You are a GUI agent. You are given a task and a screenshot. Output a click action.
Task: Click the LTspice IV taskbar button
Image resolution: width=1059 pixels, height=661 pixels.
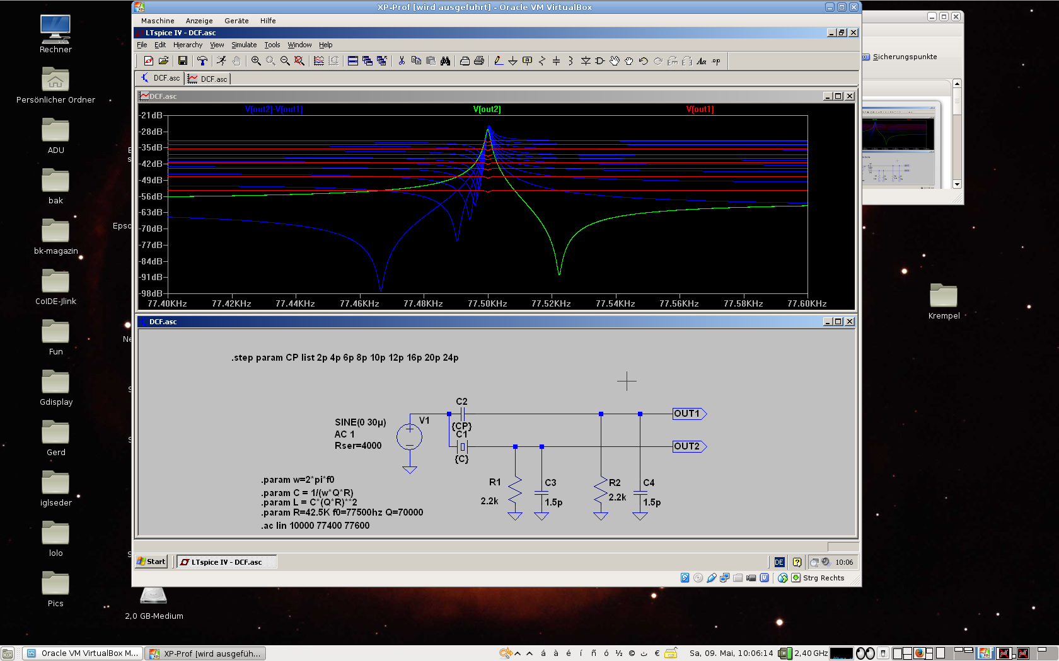[x=227, y=562]
